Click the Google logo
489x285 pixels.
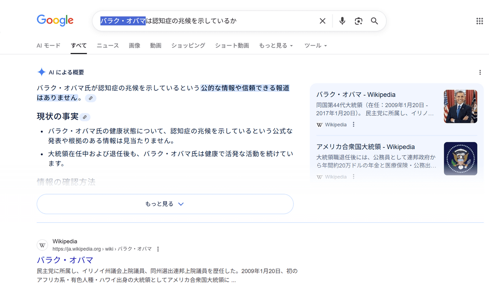click(x=55, y=20)
